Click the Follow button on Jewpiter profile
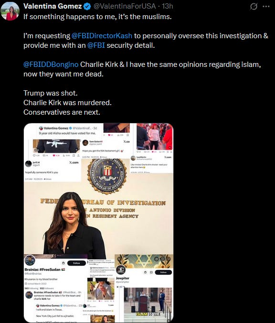This screenshot has width=275, height=323. click(x=163, y=272)
